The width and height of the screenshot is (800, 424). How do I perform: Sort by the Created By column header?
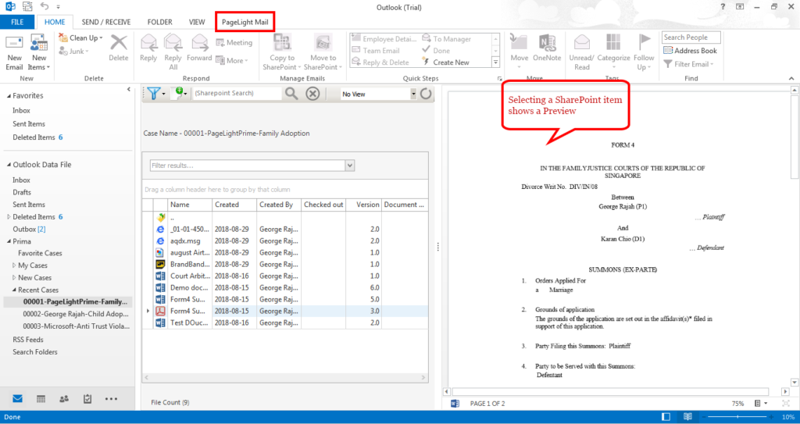(278, 205)
